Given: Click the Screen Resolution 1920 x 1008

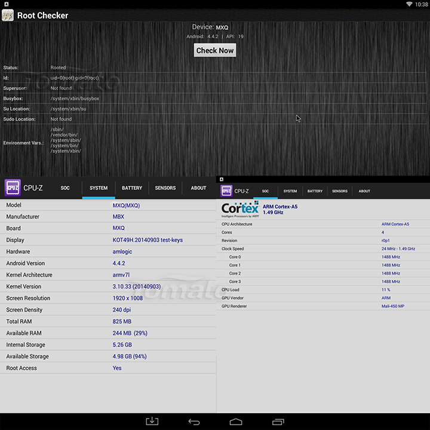Looking at the screenshot, I should (x=128, y=298).
